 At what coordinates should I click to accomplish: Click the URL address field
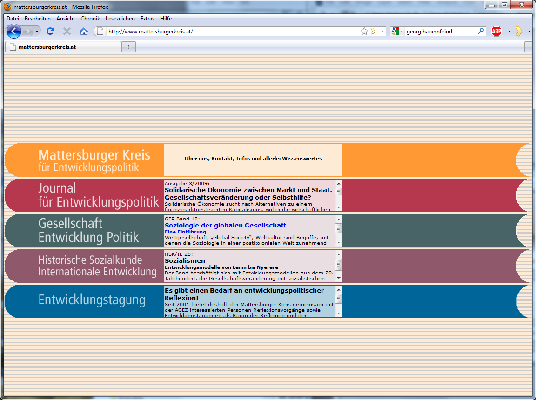pos(233,32)
